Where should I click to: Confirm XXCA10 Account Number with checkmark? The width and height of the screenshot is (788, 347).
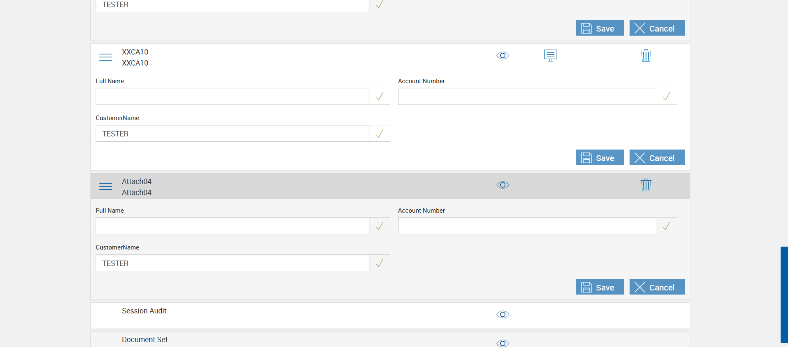[667, 96]
